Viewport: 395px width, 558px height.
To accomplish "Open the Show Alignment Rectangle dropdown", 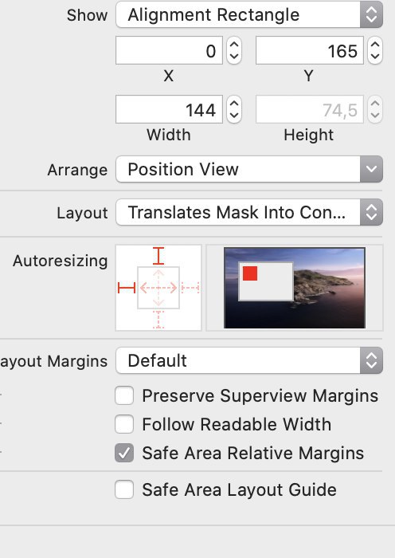I will 249,14.
